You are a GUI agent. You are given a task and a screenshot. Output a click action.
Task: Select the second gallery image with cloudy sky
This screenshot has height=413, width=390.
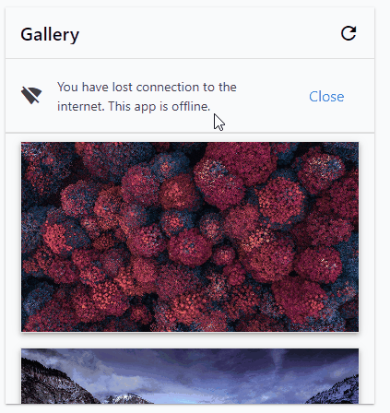click(190, 376)
